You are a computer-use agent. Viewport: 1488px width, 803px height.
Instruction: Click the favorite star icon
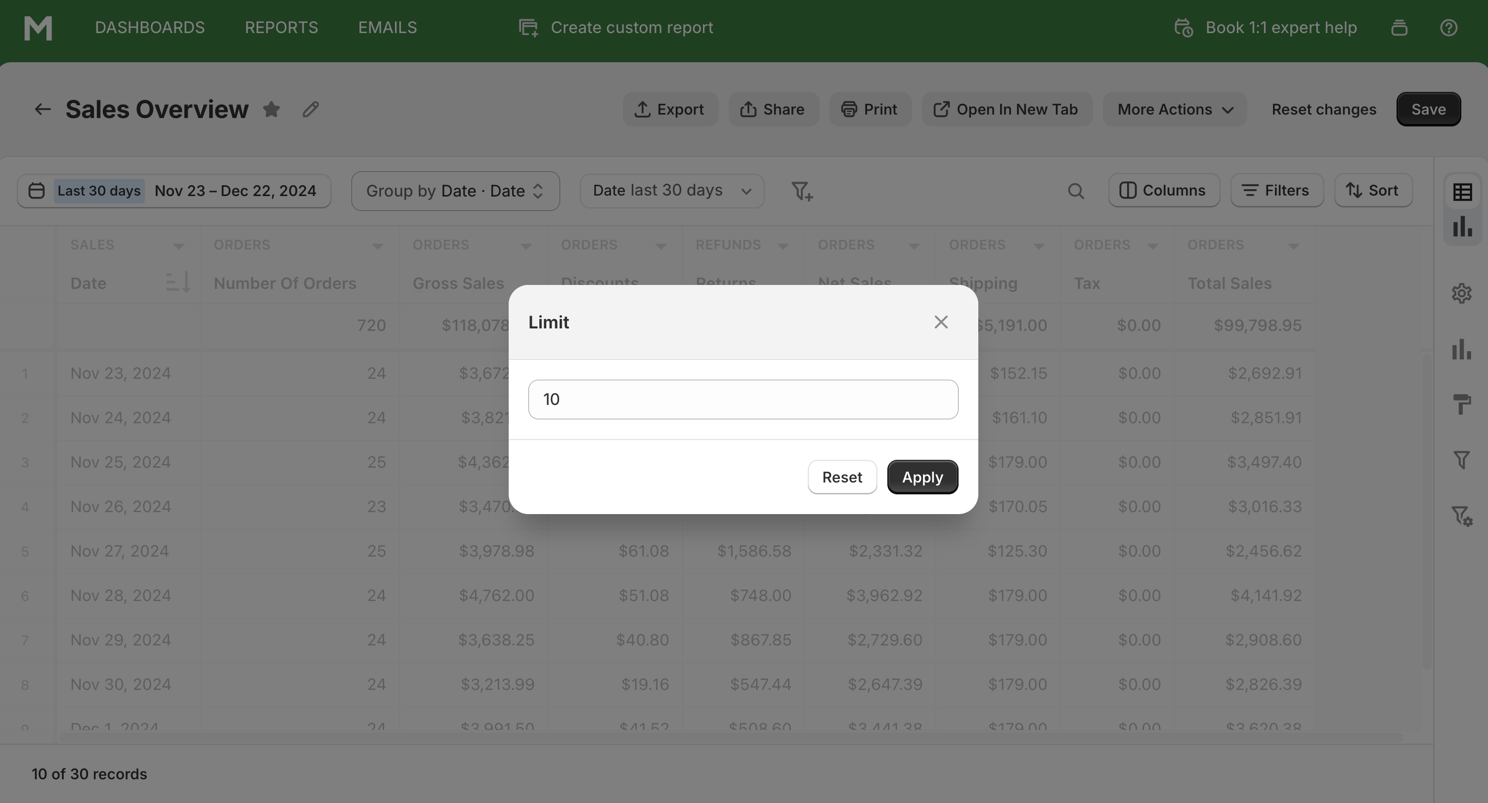click(x=271, y=109)
